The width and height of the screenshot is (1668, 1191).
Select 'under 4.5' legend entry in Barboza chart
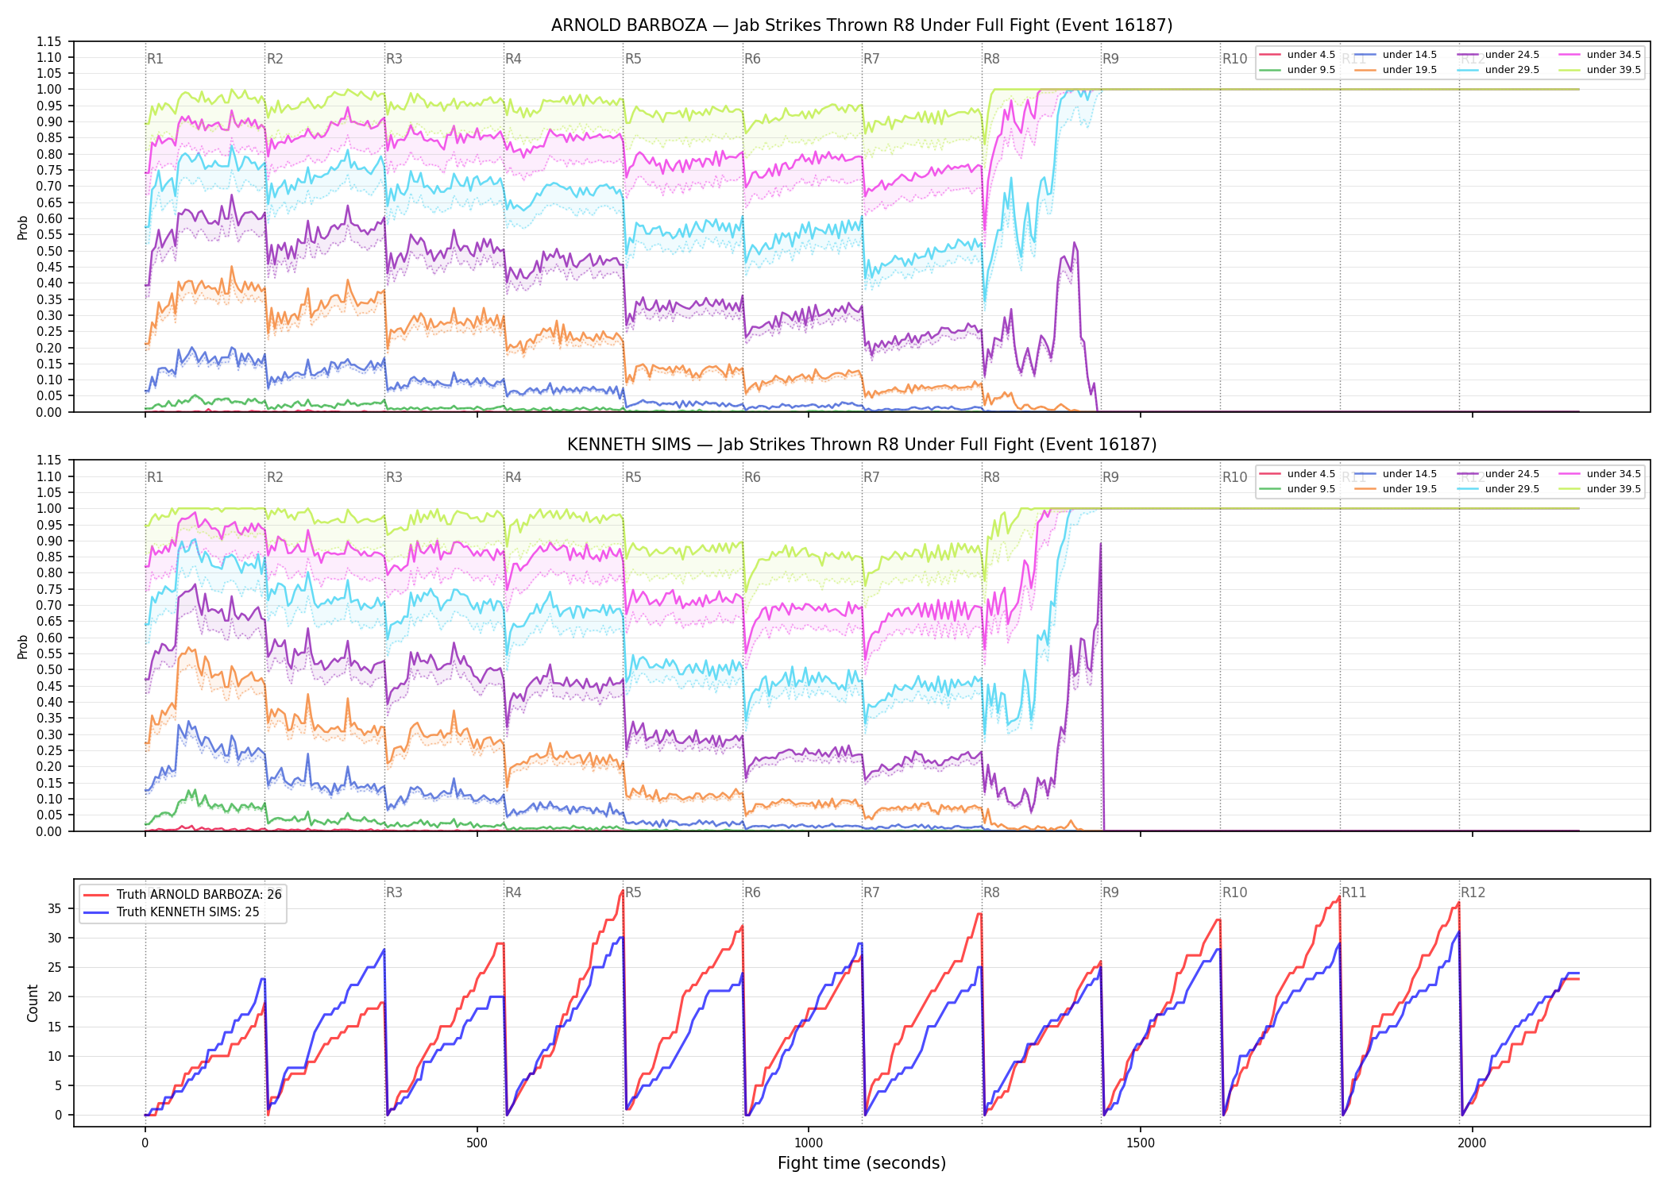pyautogui.click(x=1298, y=55)
